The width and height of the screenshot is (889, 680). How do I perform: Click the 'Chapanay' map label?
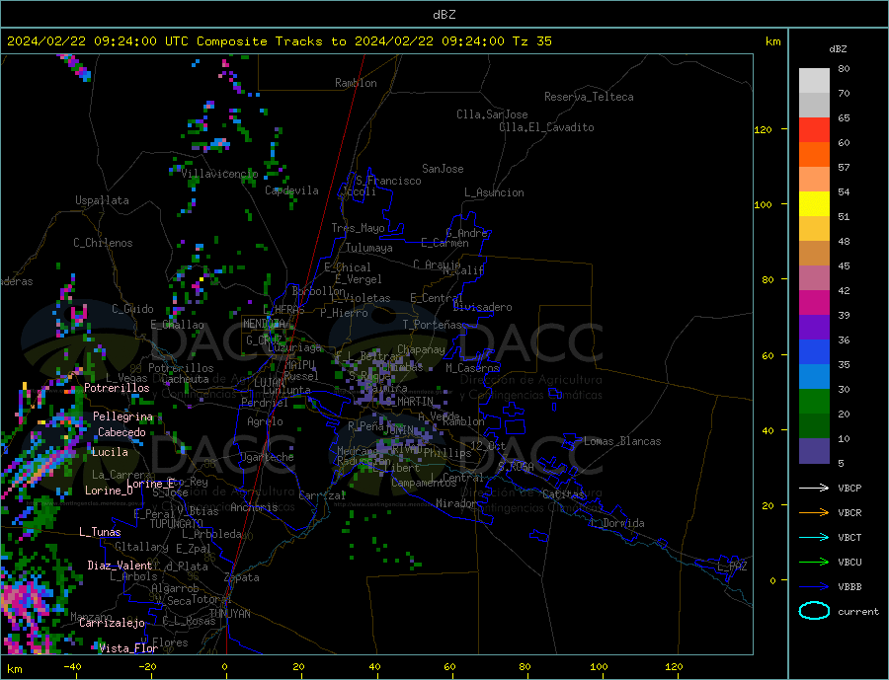(421, 349)
